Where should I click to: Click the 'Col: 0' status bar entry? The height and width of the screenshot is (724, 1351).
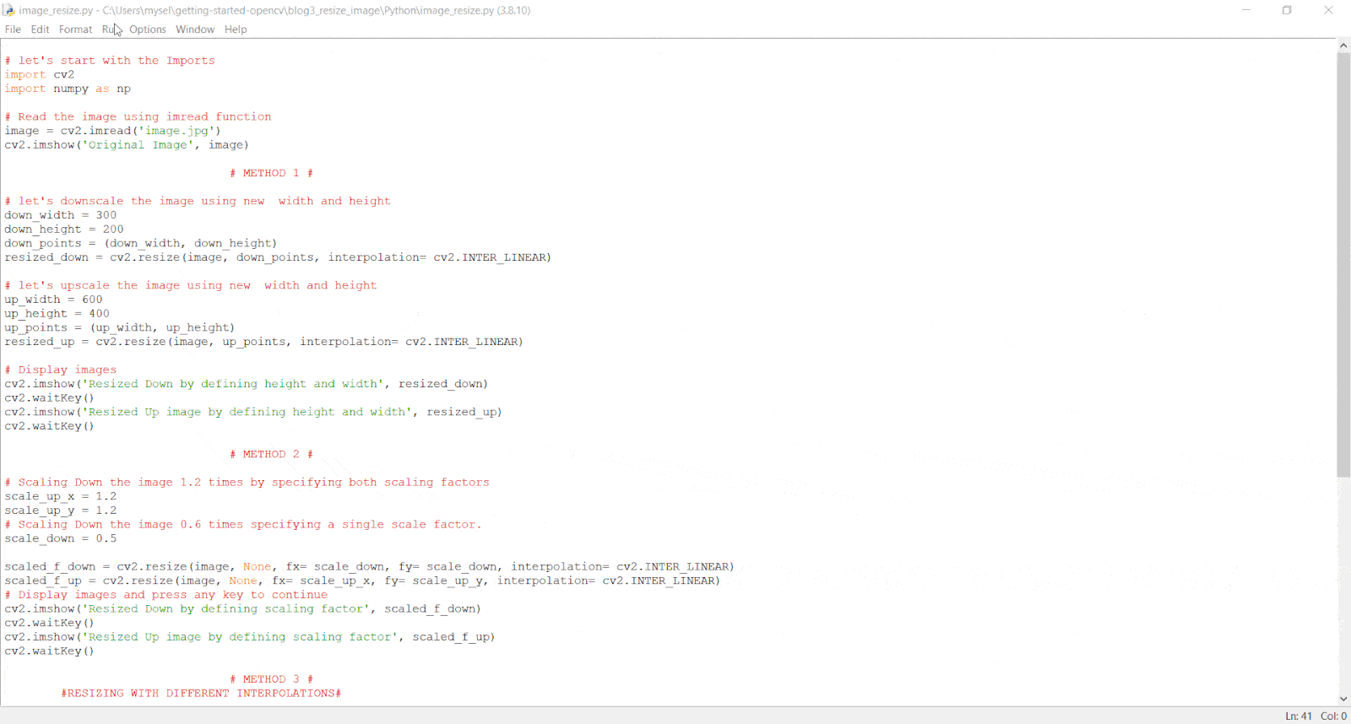tap(1334, 716)
